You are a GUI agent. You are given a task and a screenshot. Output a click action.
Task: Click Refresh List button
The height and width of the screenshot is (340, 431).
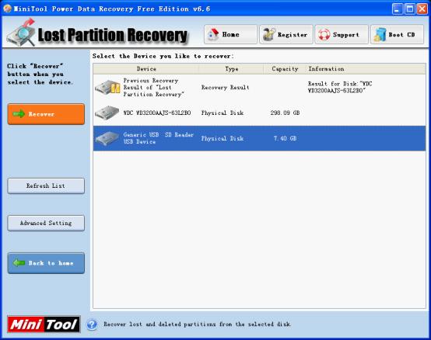click(46, 186)
